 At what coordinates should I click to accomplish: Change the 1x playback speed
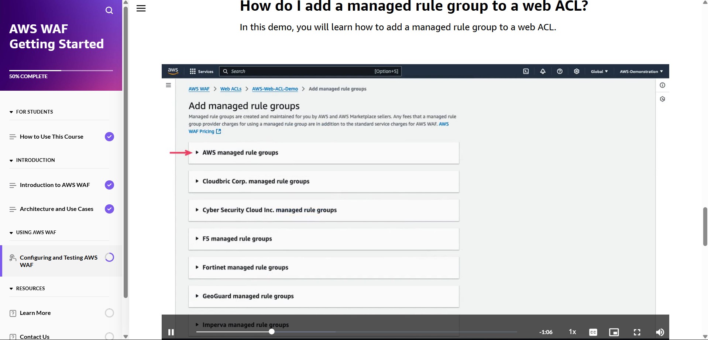[572, 332]
